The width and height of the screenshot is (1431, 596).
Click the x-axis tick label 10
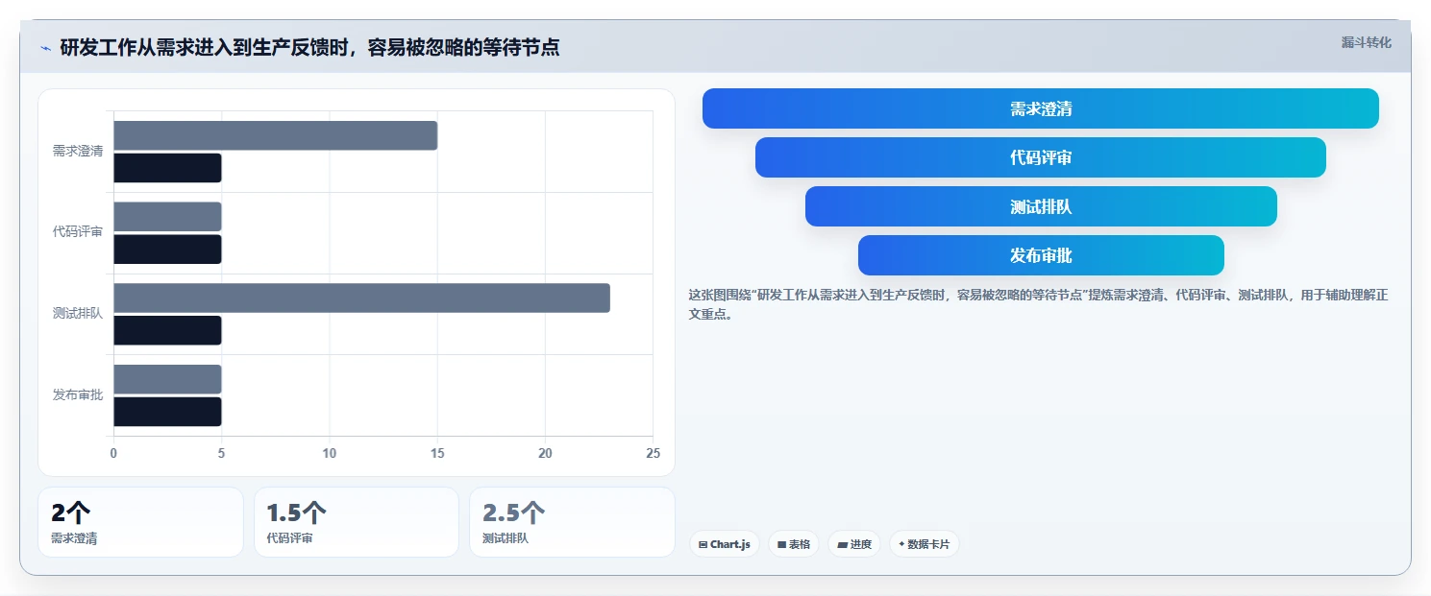coord(330,454)
